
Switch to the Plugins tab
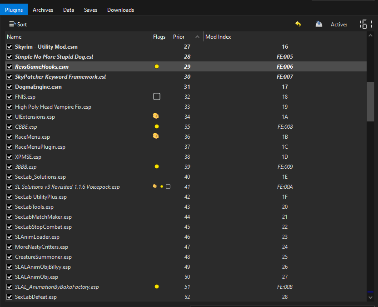pos(14,10)
